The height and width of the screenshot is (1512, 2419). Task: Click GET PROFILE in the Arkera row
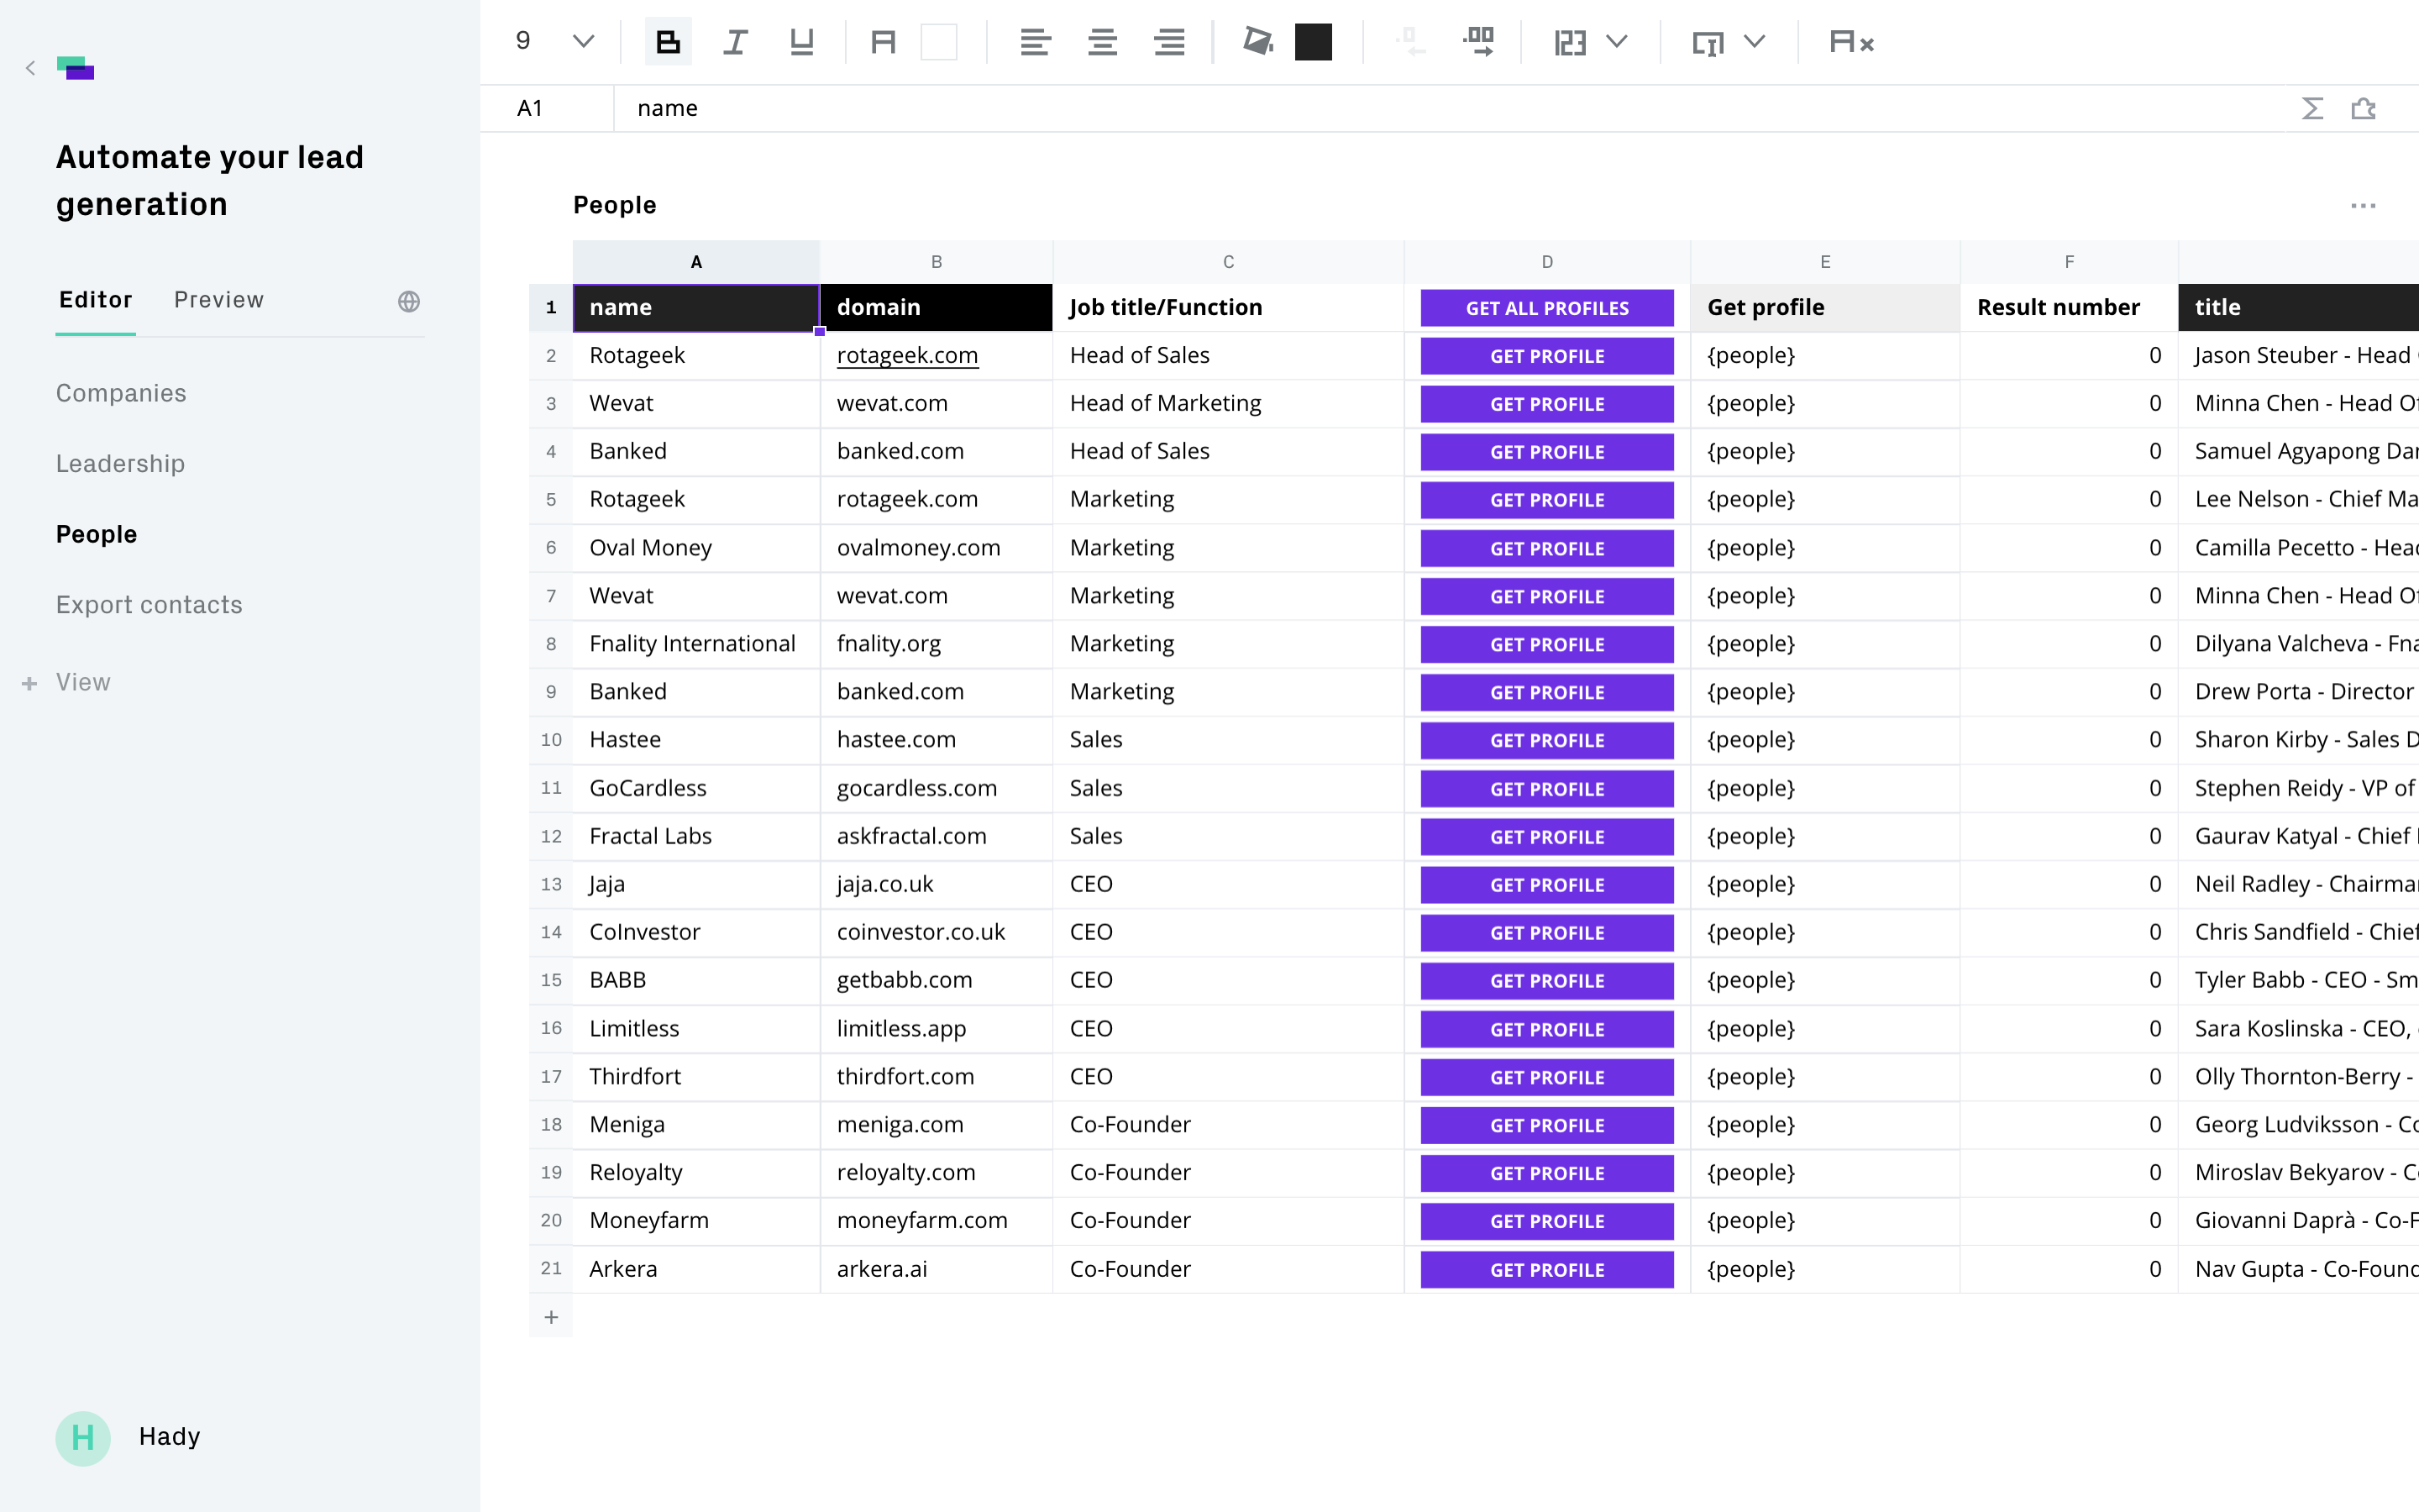click(x=1546, y=1270)
